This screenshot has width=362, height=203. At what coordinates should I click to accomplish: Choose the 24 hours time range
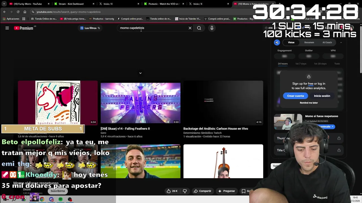point(283,64)
